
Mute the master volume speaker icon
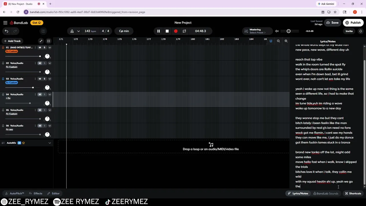tap(277, 31)
